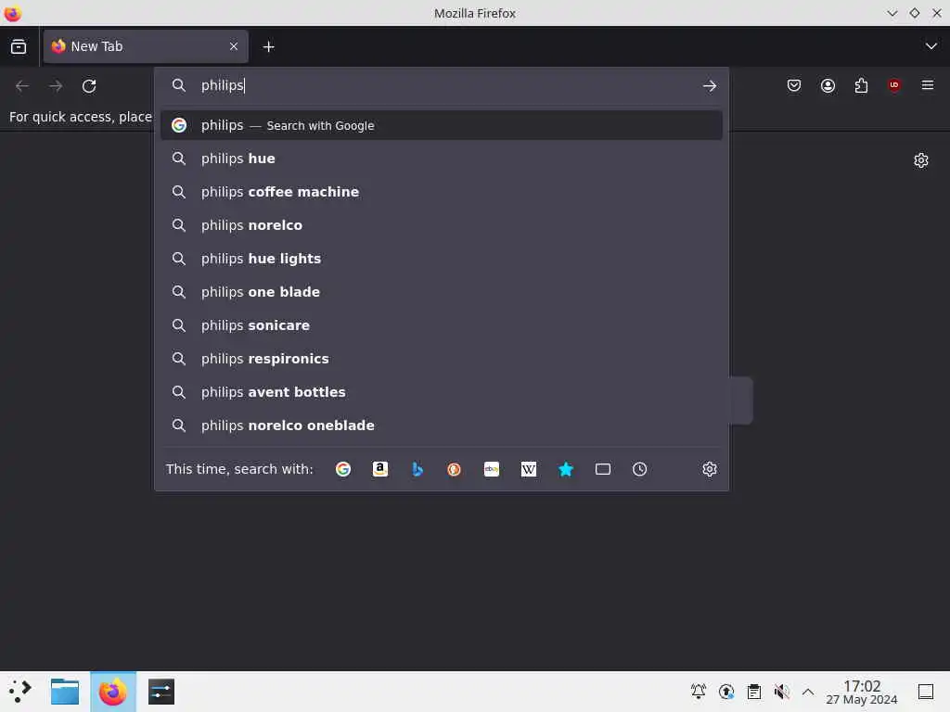The image size is (950, 712).
Task: Open Extensions puzzle icon
Action: 861,85
